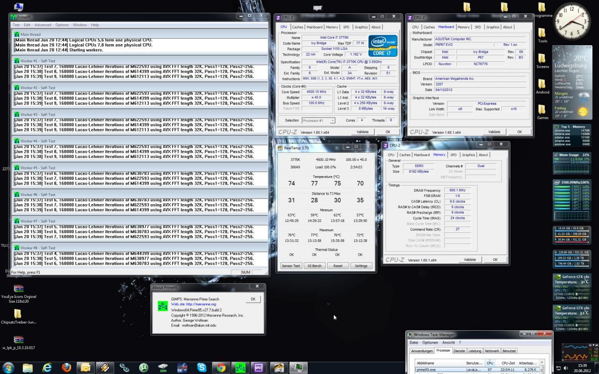This screenshot has height=374, width=599.
Task: Click the Intel Core i7 logo in CPU-Z
Action: (x=383, y=46)
